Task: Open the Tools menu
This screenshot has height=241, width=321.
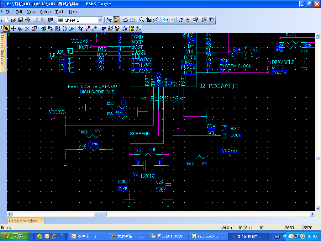Action: point(60,12)
